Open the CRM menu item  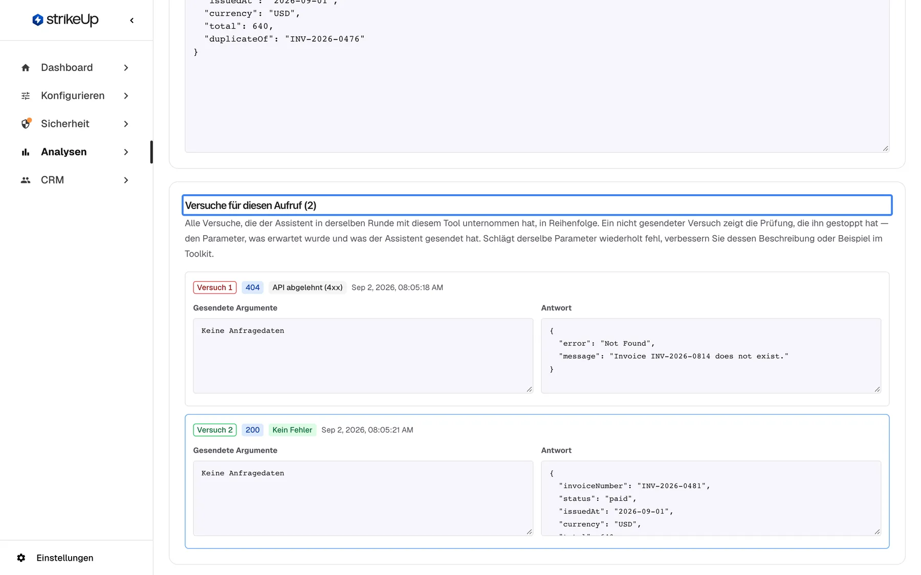(x=75, y=180)
